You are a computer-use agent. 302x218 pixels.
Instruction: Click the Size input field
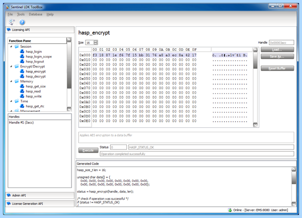pos(90,43)
